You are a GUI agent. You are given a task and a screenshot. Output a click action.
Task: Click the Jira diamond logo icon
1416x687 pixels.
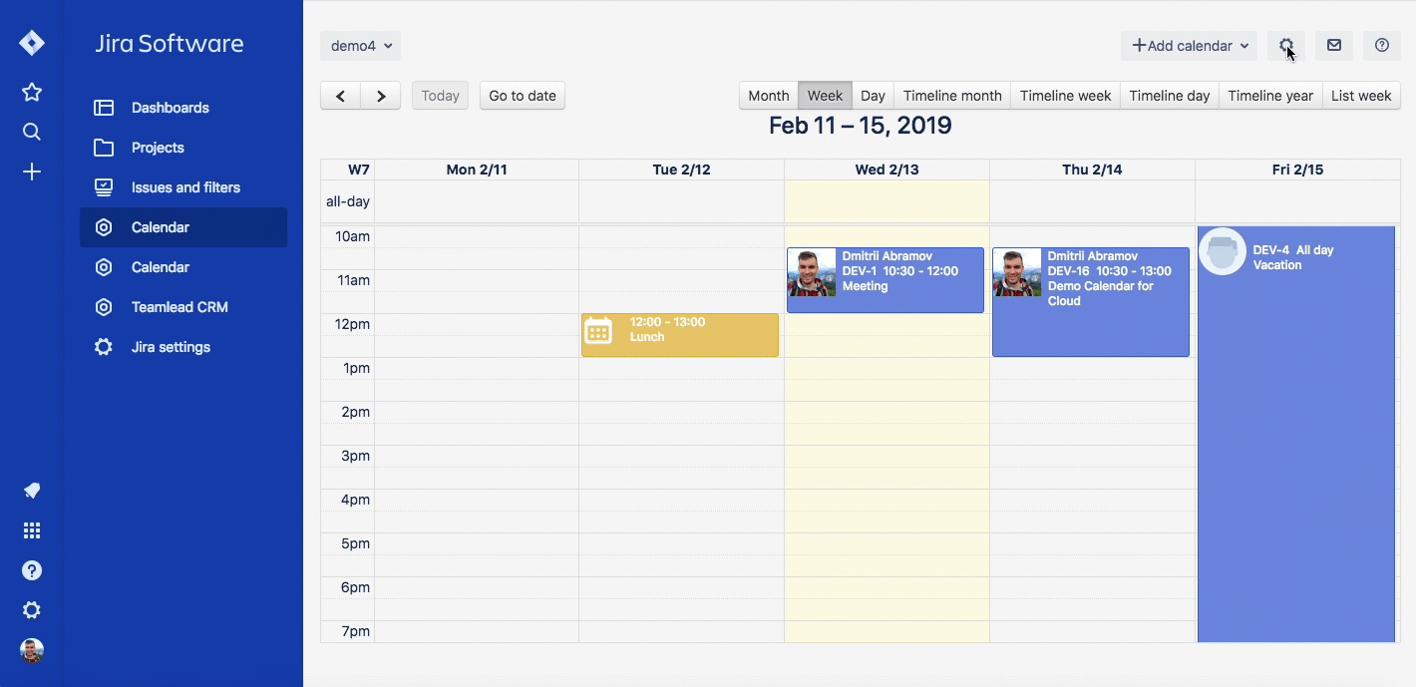tap(32, 43)
